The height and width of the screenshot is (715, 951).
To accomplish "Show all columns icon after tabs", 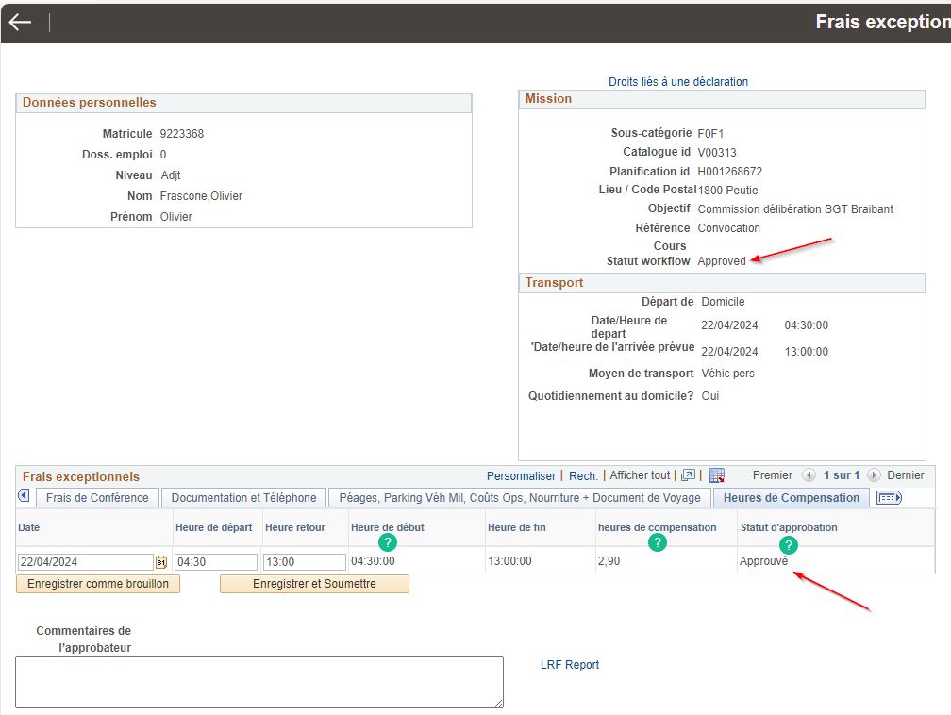I will 890,497.
